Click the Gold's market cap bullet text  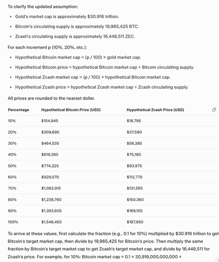point(67,17)
